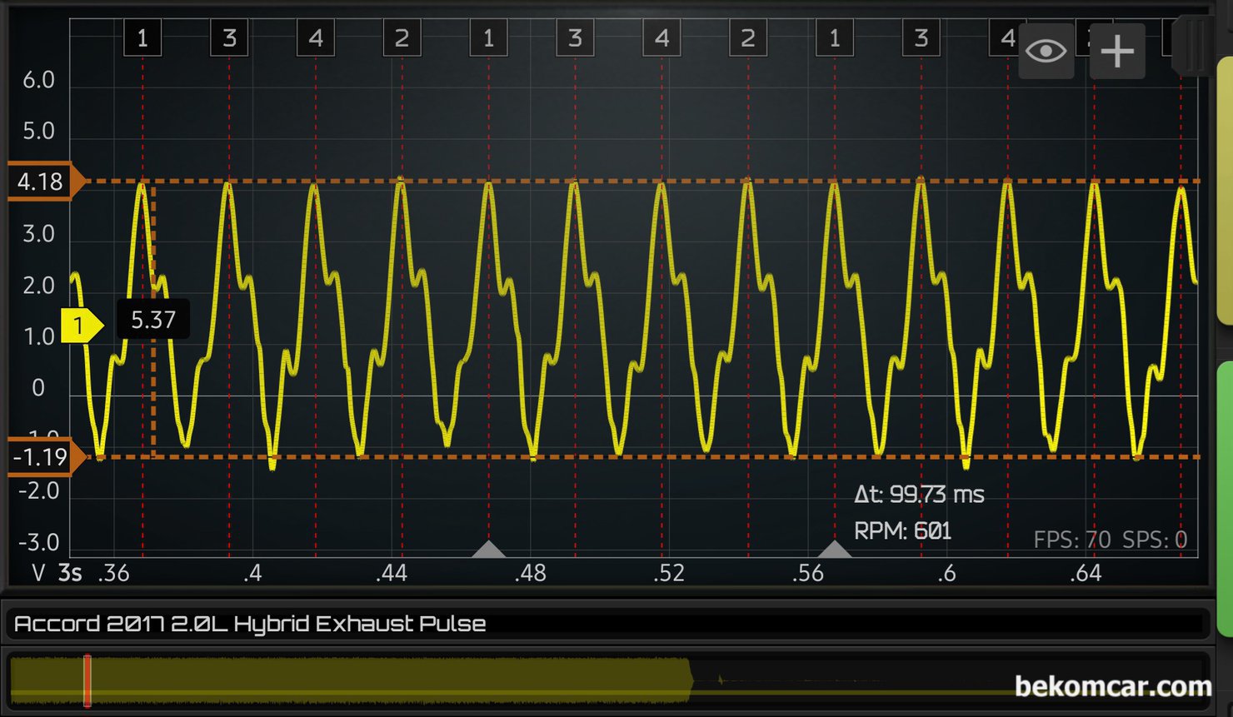Toggle the eye visibility button

[1046, 52]
